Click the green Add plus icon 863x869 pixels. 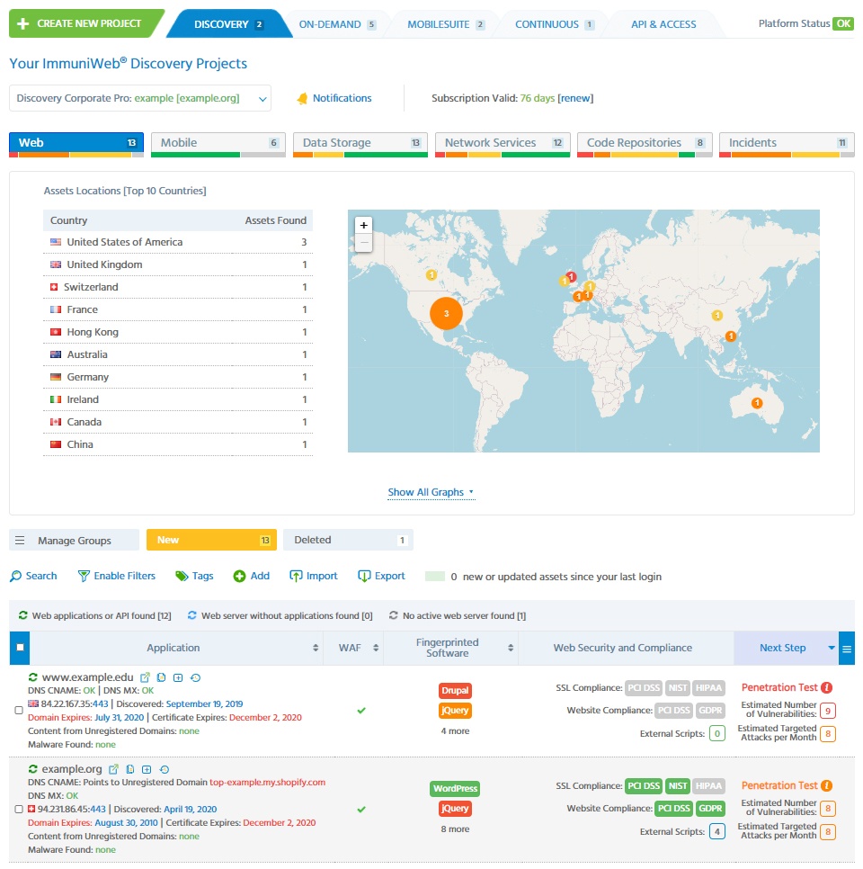(x=240, y=576)
